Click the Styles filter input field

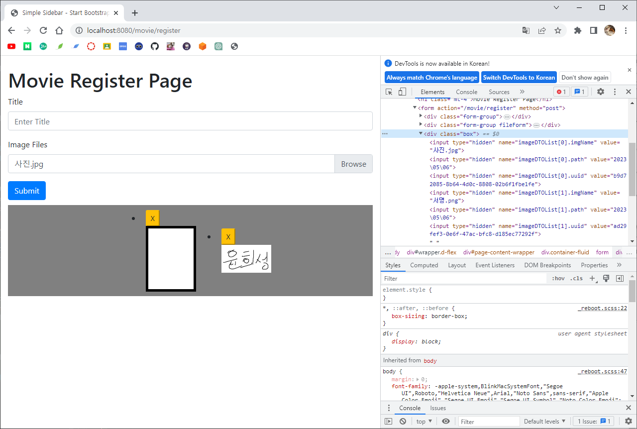[x=464, y=279]
